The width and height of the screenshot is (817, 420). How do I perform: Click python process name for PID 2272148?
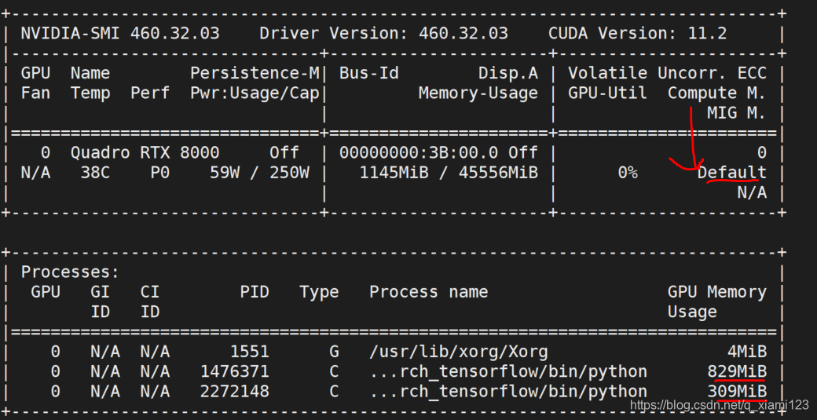pos(508,392)
